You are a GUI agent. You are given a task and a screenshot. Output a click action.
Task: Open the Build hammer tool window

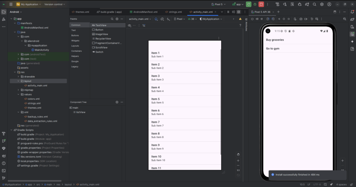[3, 134]
